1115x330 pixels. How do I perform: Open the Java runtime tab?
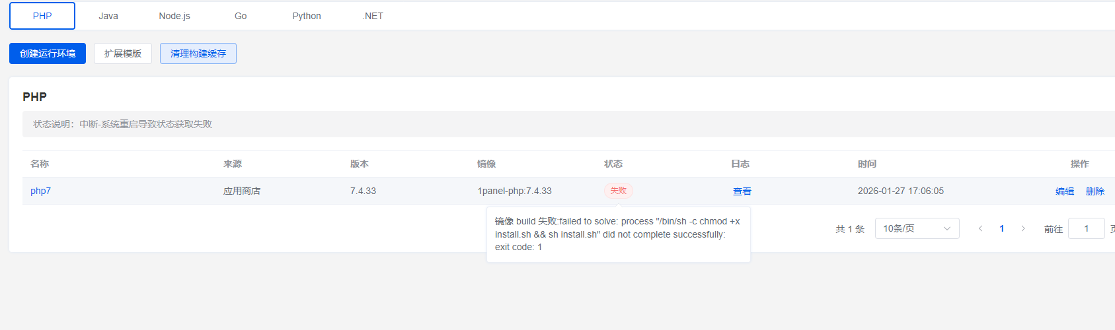pyautogui.click(x=108, y=16)
